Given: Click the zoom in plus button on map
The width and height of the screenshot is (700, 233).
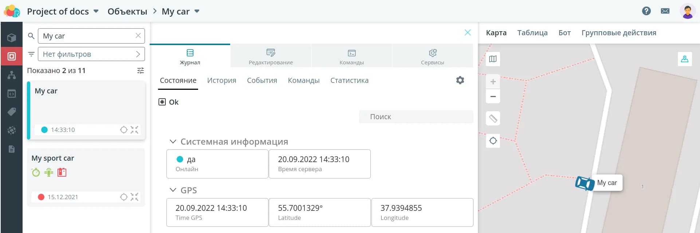Looking at the screenshot, I should [x=493, y=82].
